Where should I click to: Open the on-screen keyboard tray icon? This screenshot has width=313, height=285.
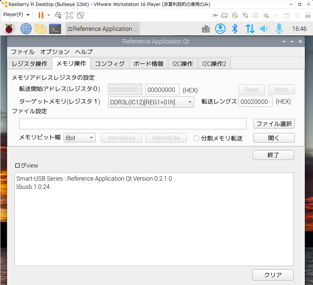click(205, 29)
